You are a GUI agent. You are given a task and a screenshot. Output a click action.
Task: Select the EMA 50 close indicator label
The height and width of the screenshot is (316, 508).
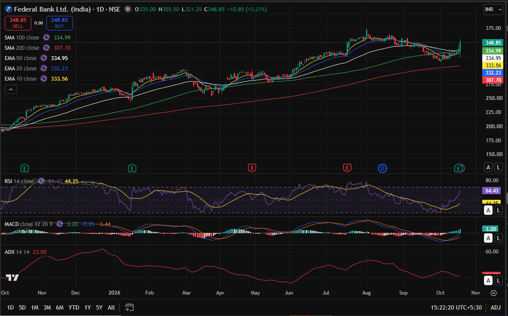pos(21,58)
